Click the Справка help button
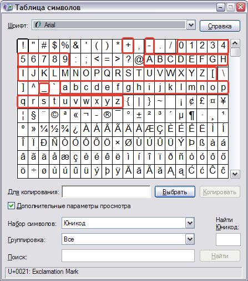 (x=220, y=26)
